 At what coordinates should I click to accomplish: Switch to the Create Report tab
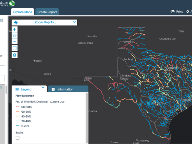coord(47,12)
